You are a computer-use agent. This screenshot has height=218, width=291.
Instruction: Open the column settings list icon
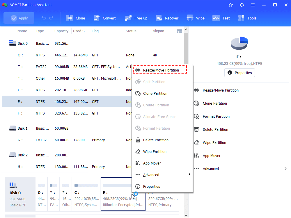180,31
